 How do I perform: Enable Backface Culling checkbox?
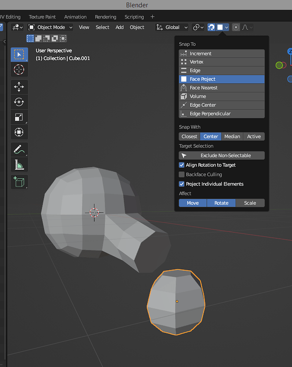pos(181,174)
